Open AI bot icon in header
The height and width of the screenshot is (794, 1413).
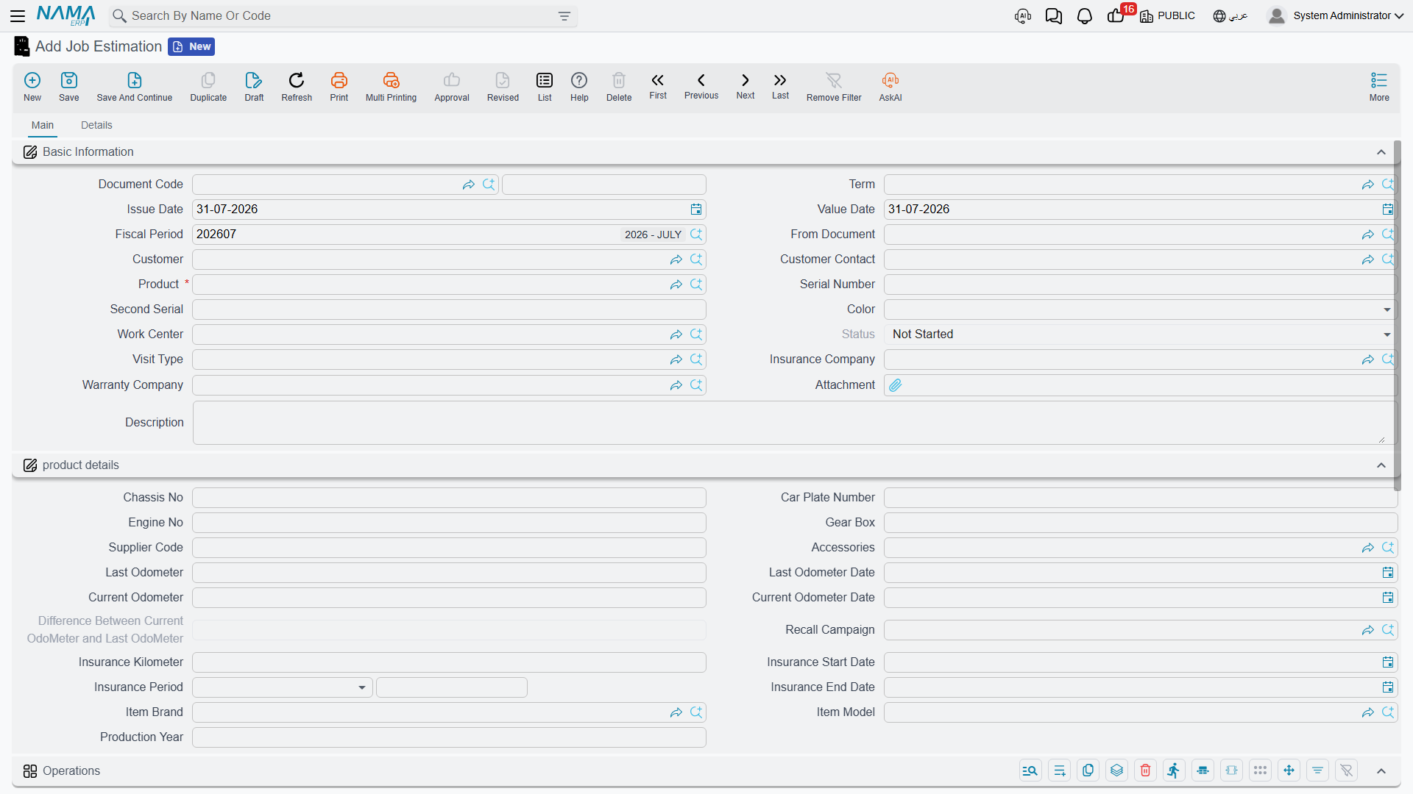point(1023,16)
